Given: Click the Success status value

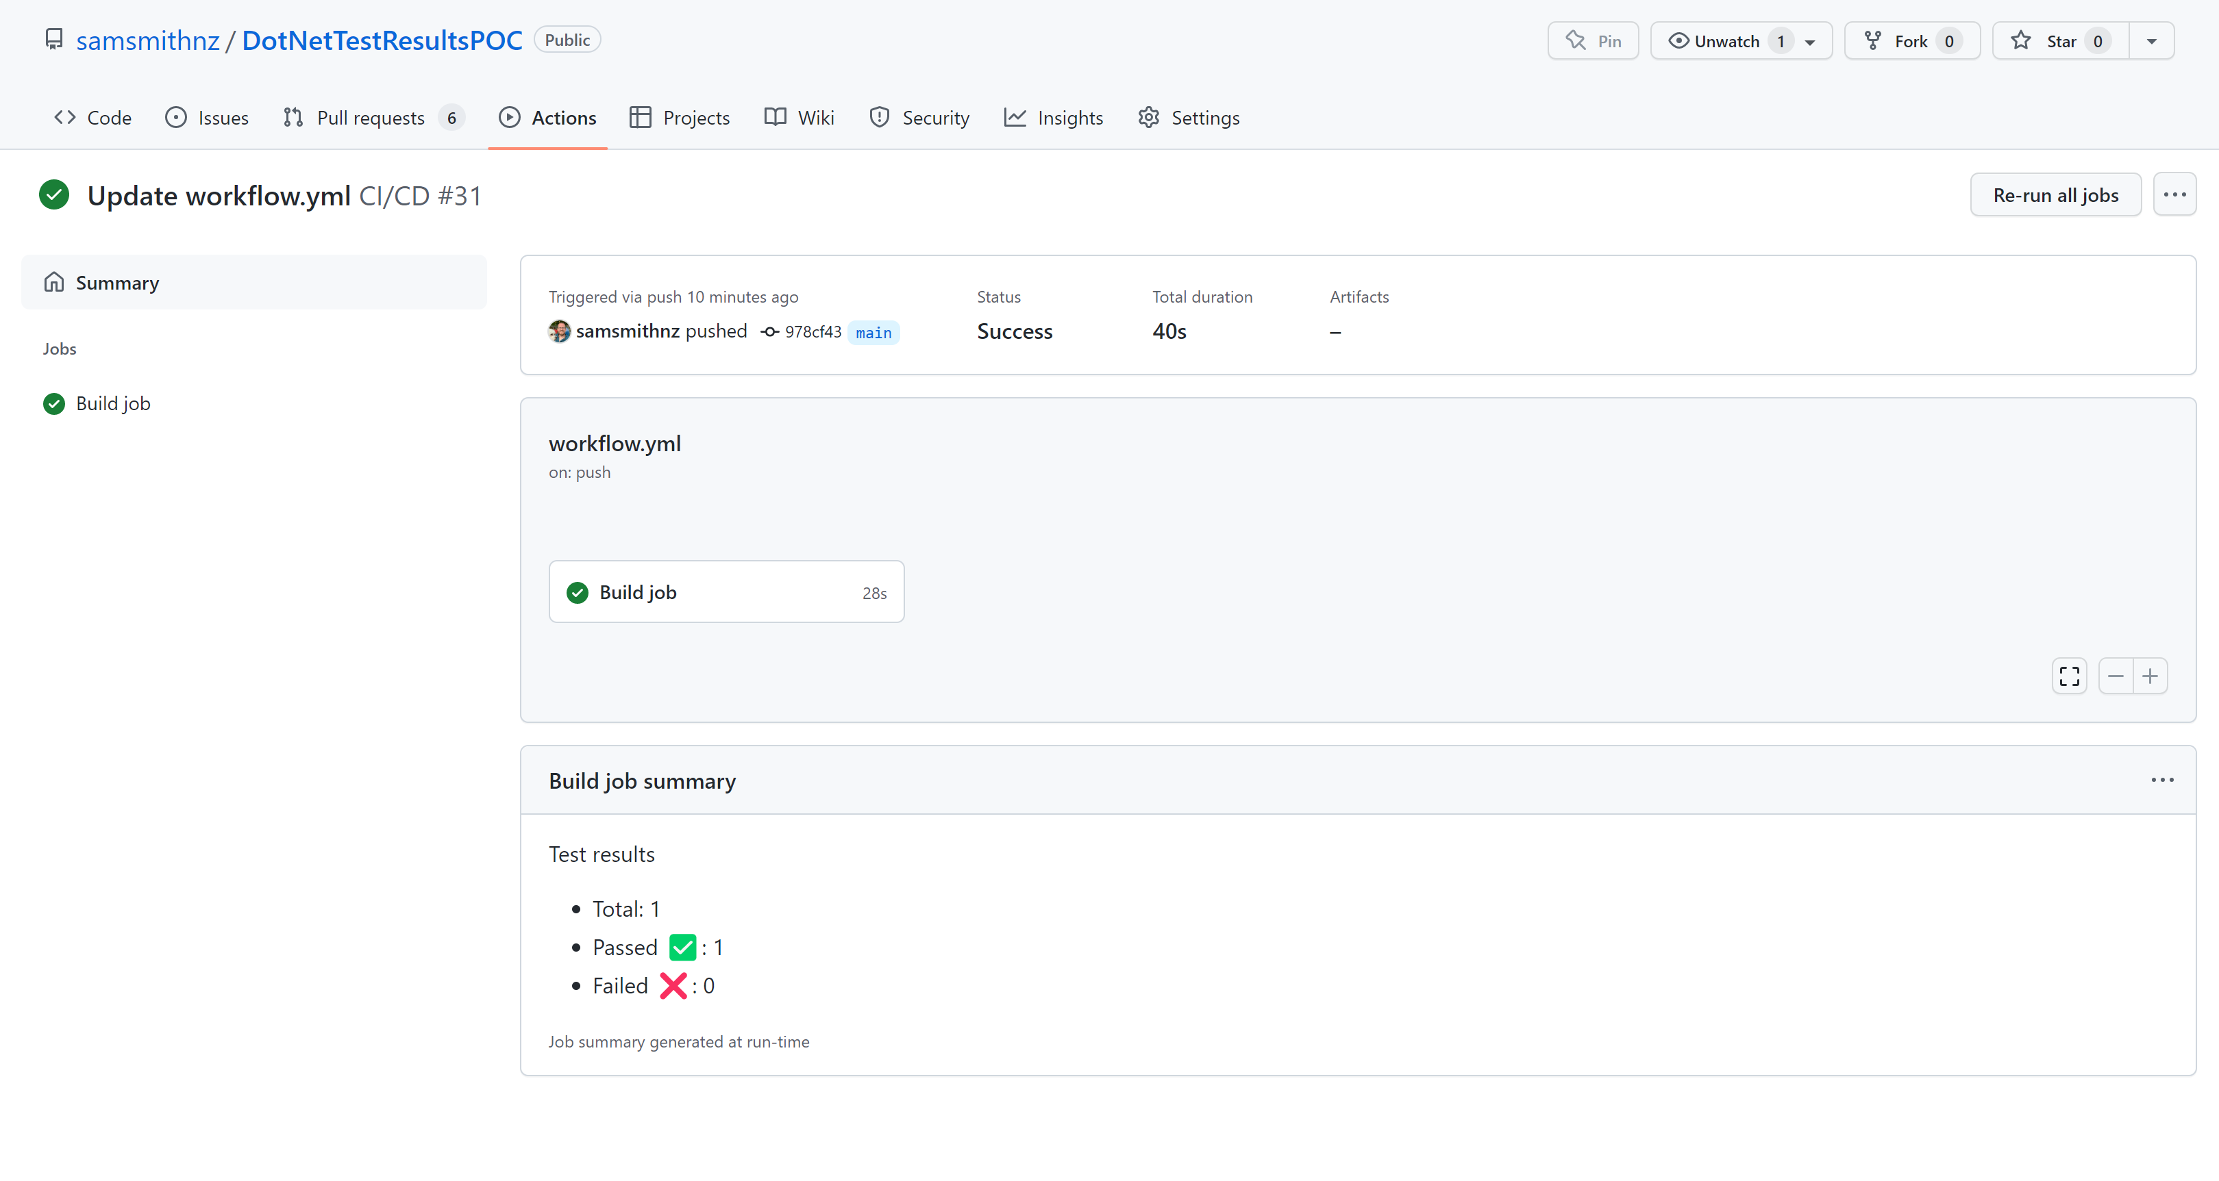Looking at the screenshot, I should 1015,331.
